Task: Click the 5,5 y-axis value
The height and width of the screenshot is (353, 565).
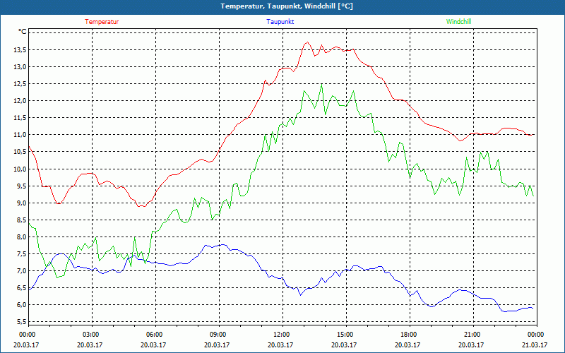Action: tap(21, 322)
